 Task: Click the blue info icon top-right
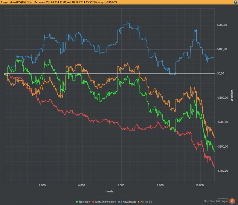click(236, 2)
